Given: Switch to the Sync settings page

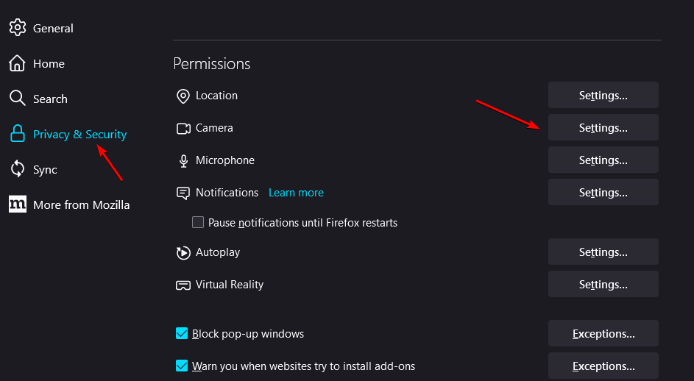Looking at the screenshot, I should pos(45,169).
